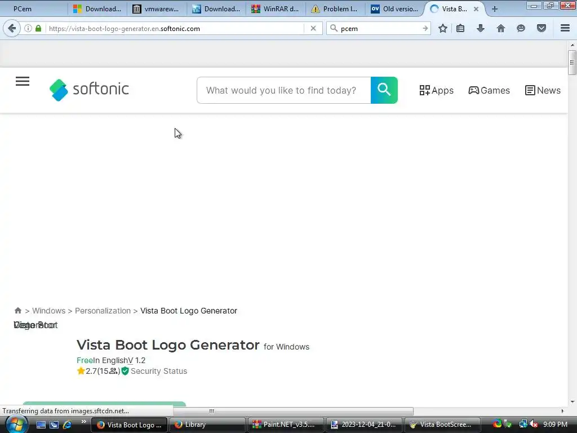Open the Games section link
The width and height of the screenshot is (577, 433).
(489, 90)
